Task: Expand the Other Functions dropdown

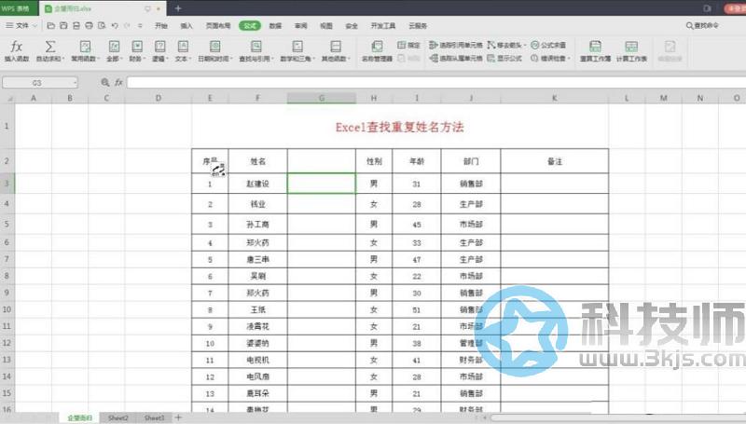Action: [336, 51]
